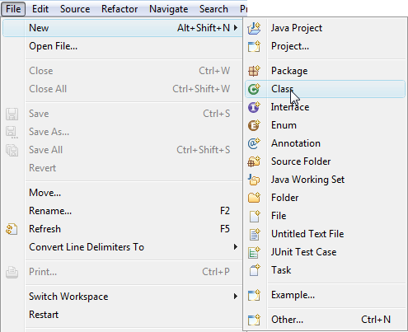
Task: Click the Java Project icon
Action: click(254, 28)
